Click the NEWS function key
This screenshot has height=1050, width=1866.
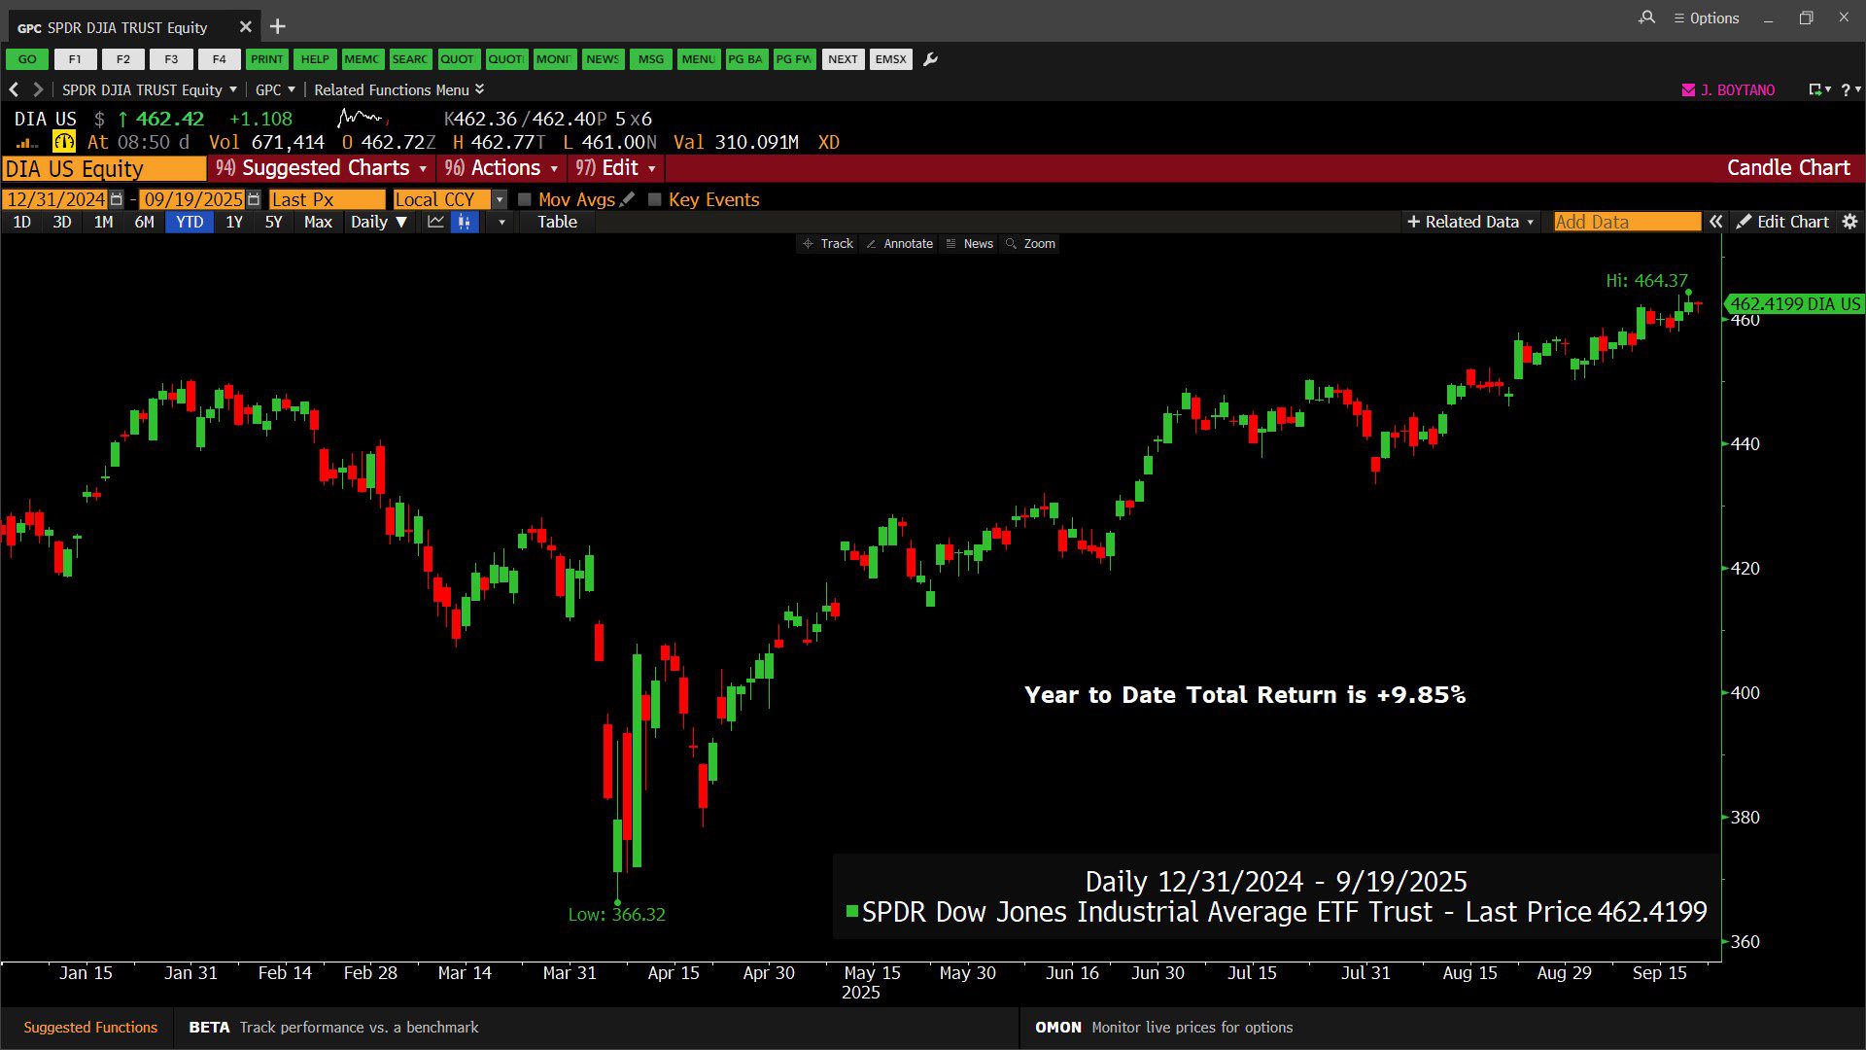[602, 59]
